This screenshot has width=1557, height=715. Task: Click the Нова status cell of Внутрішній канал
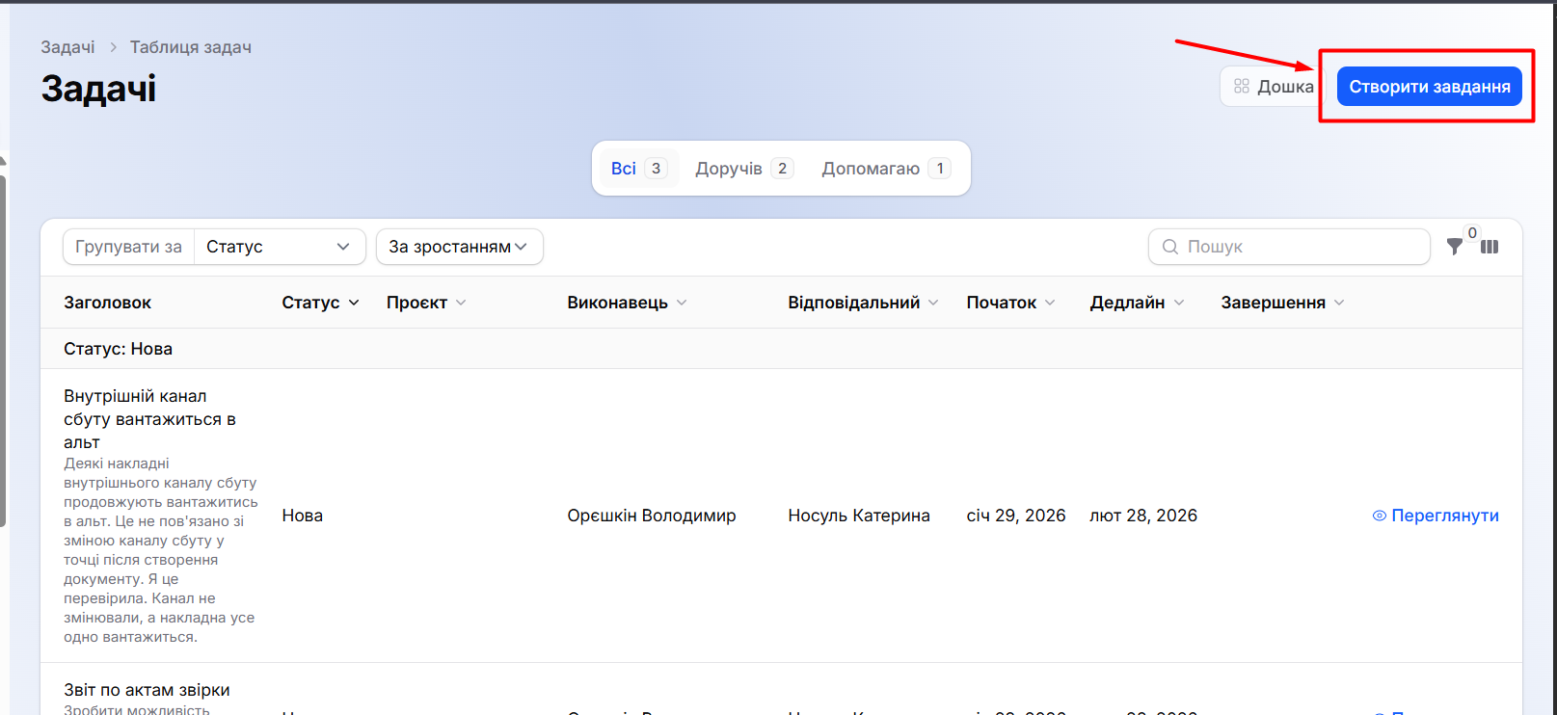(x=303, y=516)
